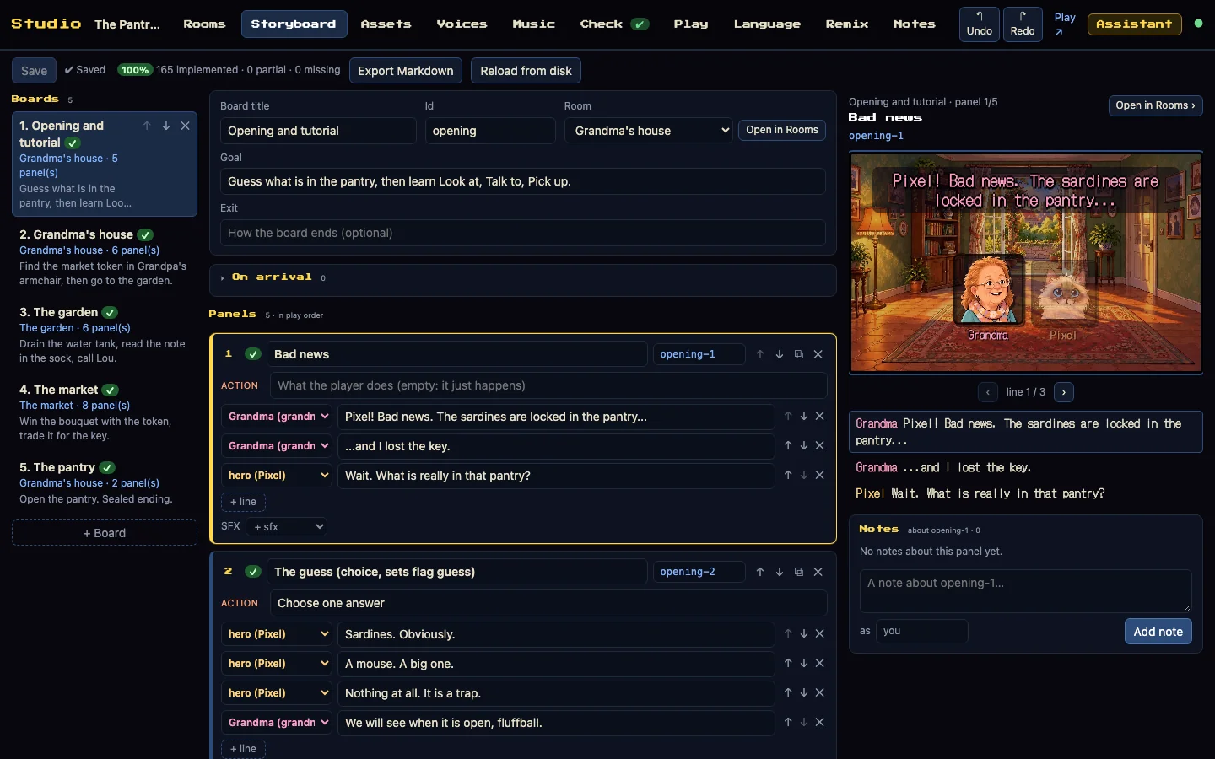Image resolution: width=1215 pixels, height=759 pixels.
Task: Change speaker for 'Pixel! Bad news' line
Action: pos(277,417)
